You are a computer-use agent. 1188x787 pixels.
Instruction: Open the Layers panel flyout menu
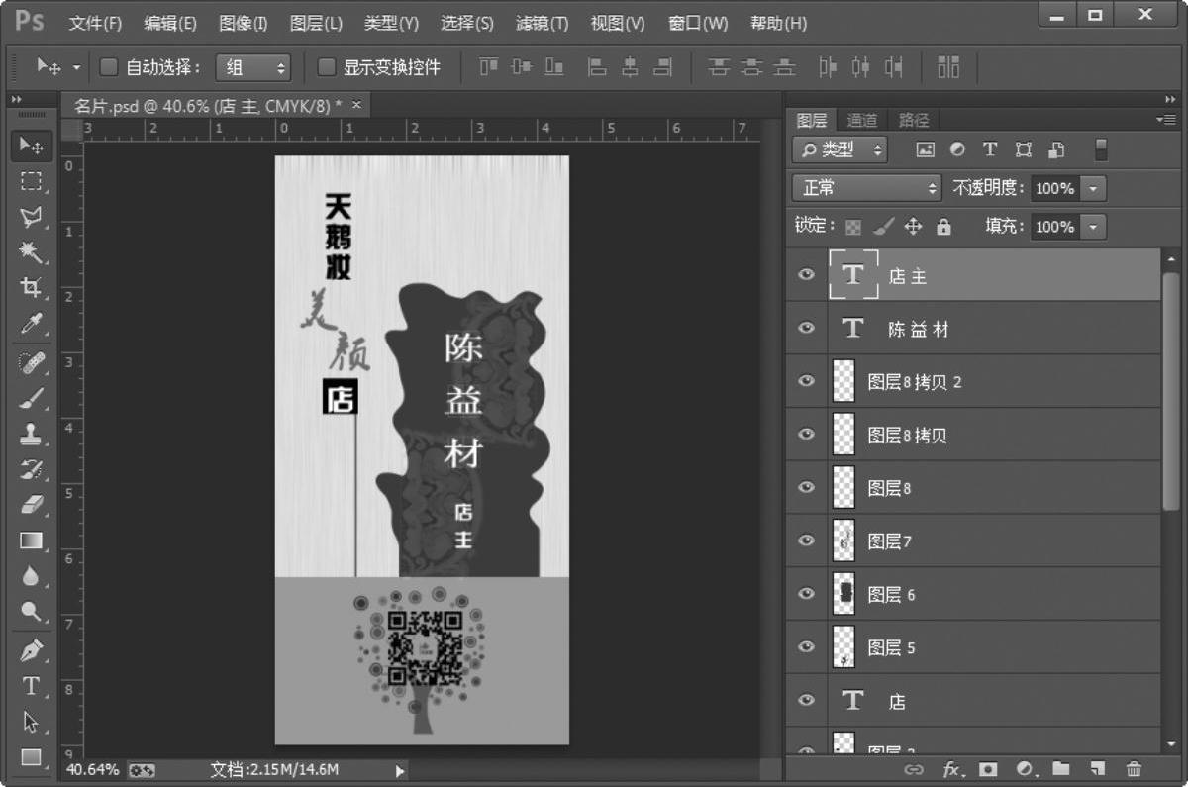click(x=1165, y=120)
